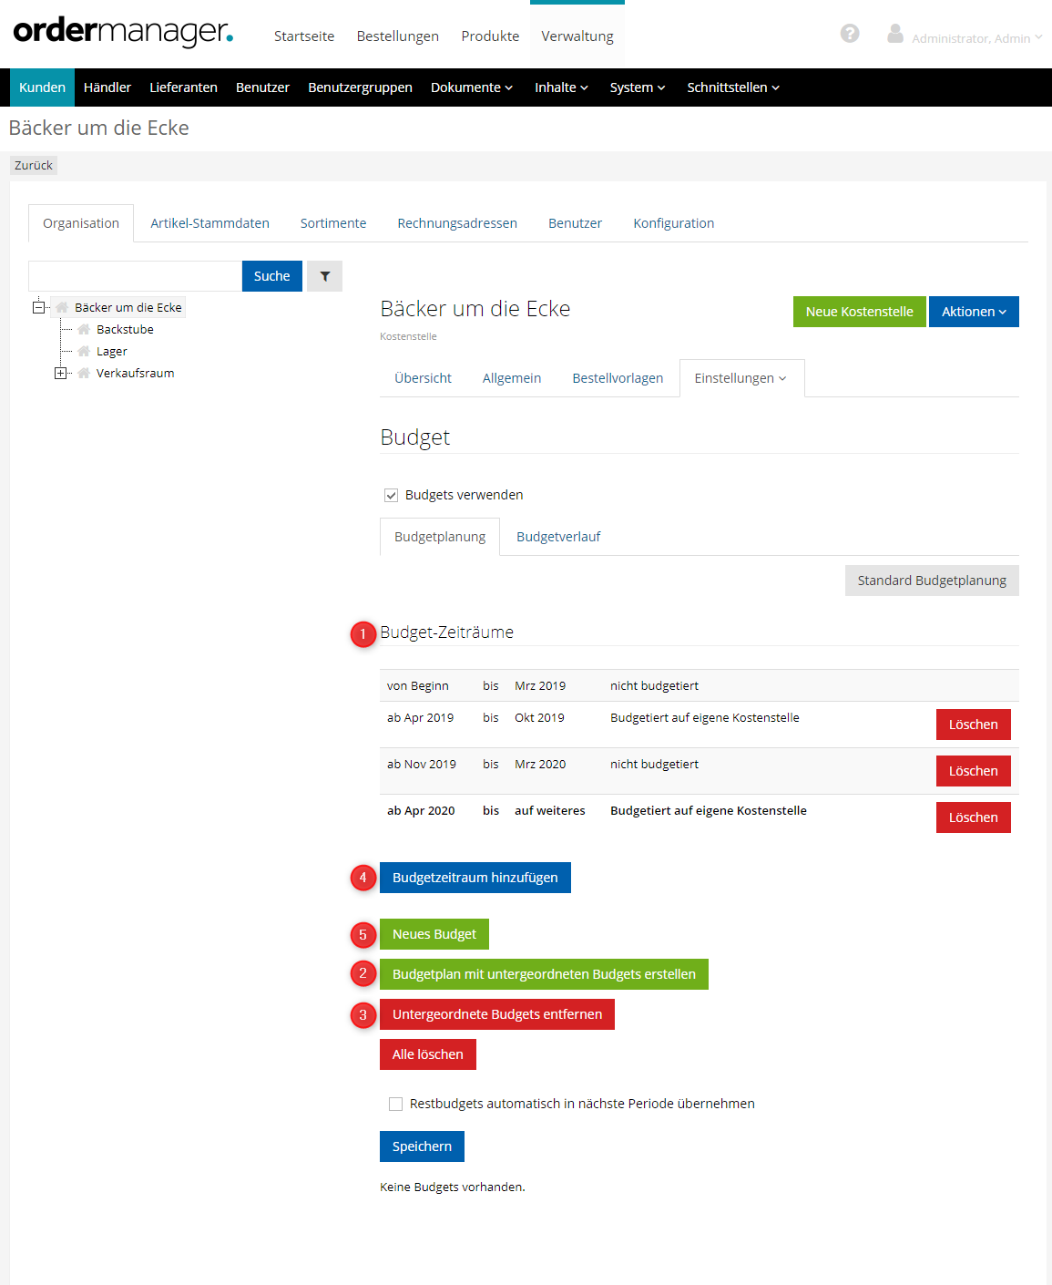Image resolution: width=1052 pixels, height=1285 pixels.
Task: Open the Artikel-Stammdaten tab
Action: [209, 223]
